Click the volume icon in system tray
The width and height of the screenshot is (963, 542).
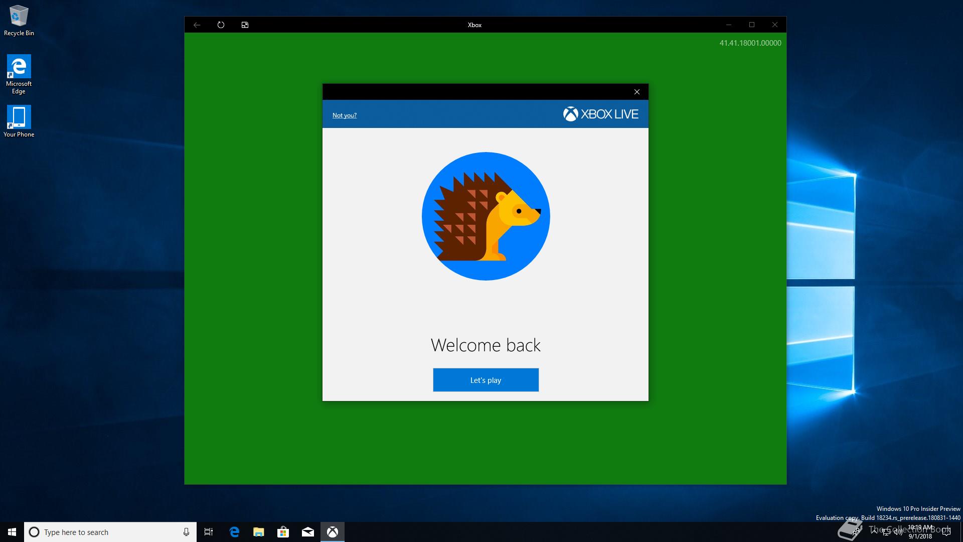point(898,532)
